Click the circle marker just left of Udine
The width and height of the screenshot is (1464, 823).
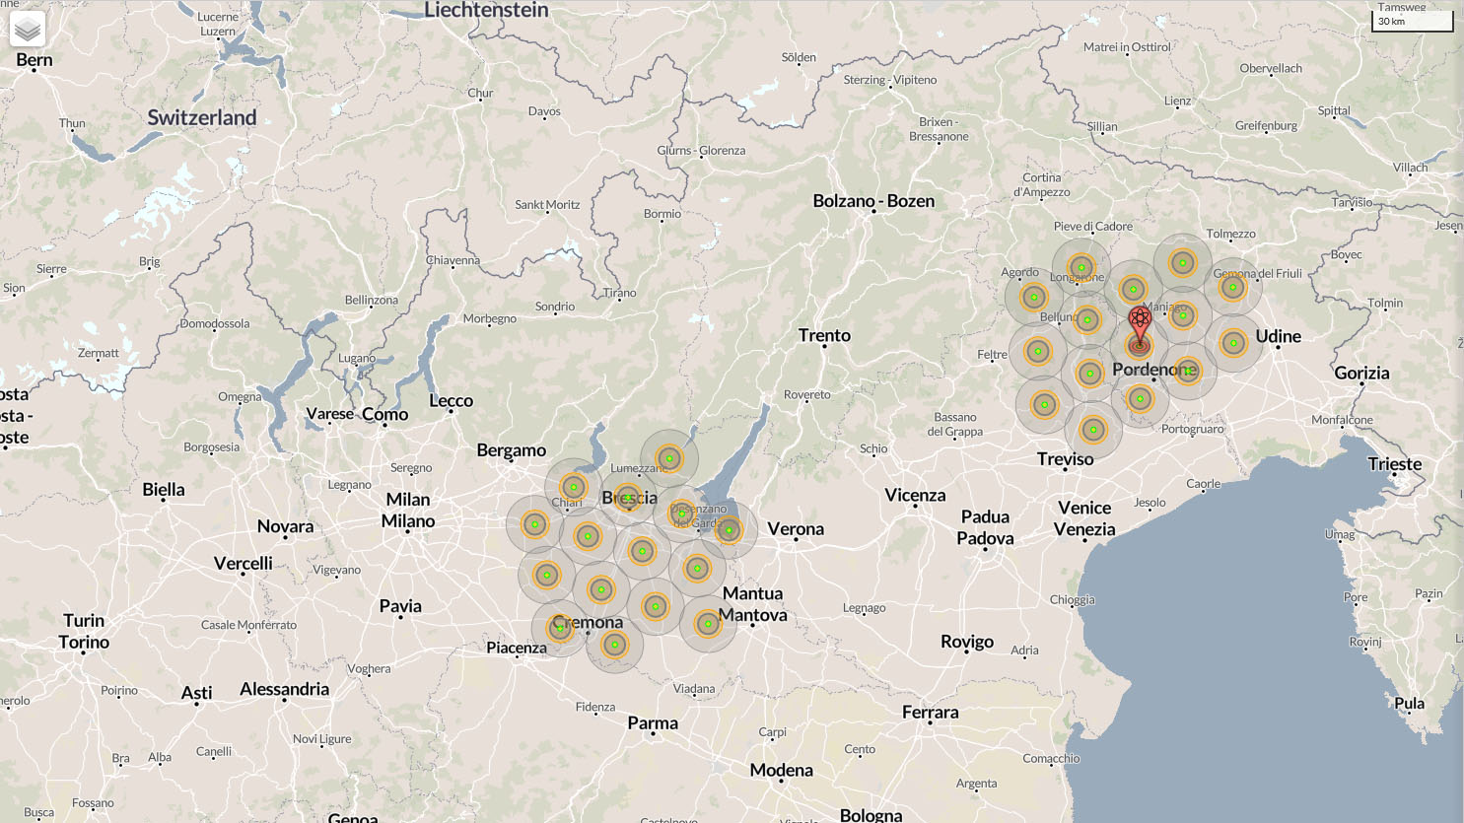tap(1233, 343)
